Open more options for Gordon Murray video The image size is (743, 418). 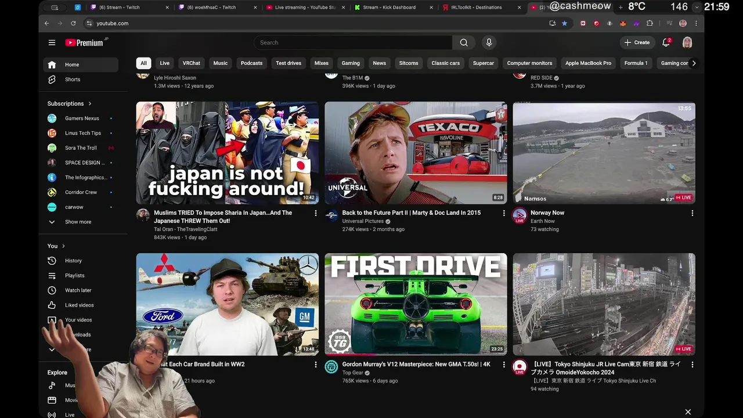(x=504, y=365)
